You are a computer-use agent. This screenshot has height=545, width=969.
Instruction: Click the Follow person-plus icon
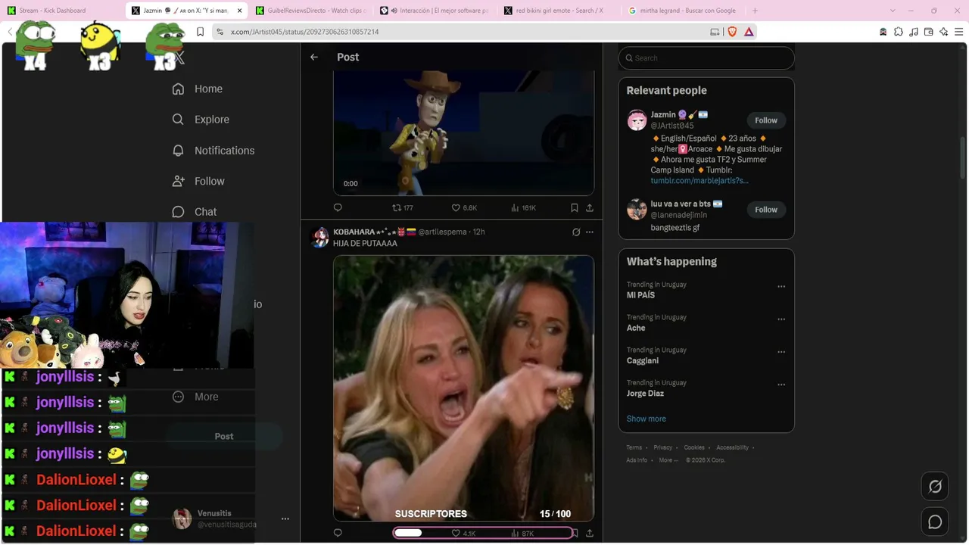[178, 182]
